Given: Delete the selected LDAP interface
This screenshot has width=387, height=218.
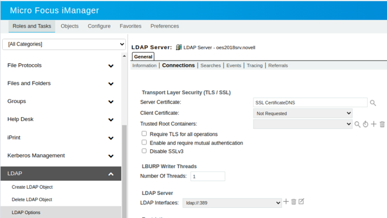Looking at the screenshot, I should [x=293, y=202].
